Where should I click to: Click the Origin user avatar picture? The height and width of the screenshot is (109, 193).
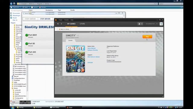[x=161, y=24]
